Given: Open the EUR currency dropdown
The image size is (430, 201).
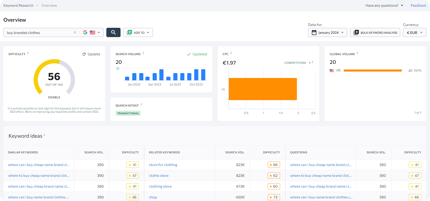Looking at the screenshot, I should pyautogui.click(x=414, y=32).
